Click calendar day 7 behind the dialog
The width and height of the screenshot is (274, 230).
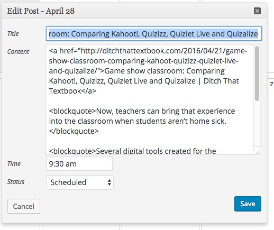click(271, 84)
